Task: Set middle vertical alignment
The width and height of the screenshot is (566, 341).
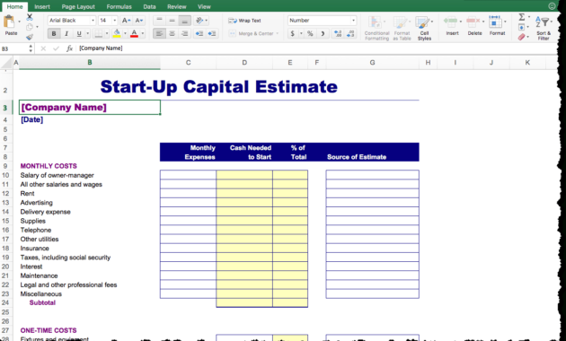Action: click(172, 21)
